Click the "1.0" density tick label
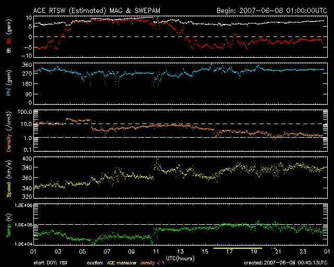The image size is (334, 267). (x=28, y=138)
